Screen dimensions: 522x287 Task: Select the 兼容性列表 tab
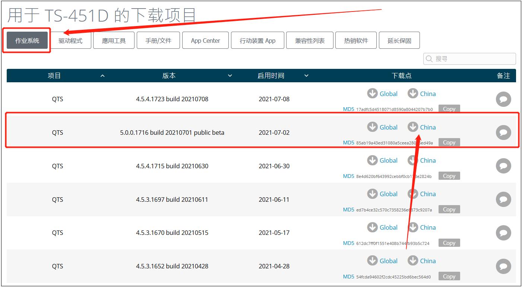click(x=310, y=40)
